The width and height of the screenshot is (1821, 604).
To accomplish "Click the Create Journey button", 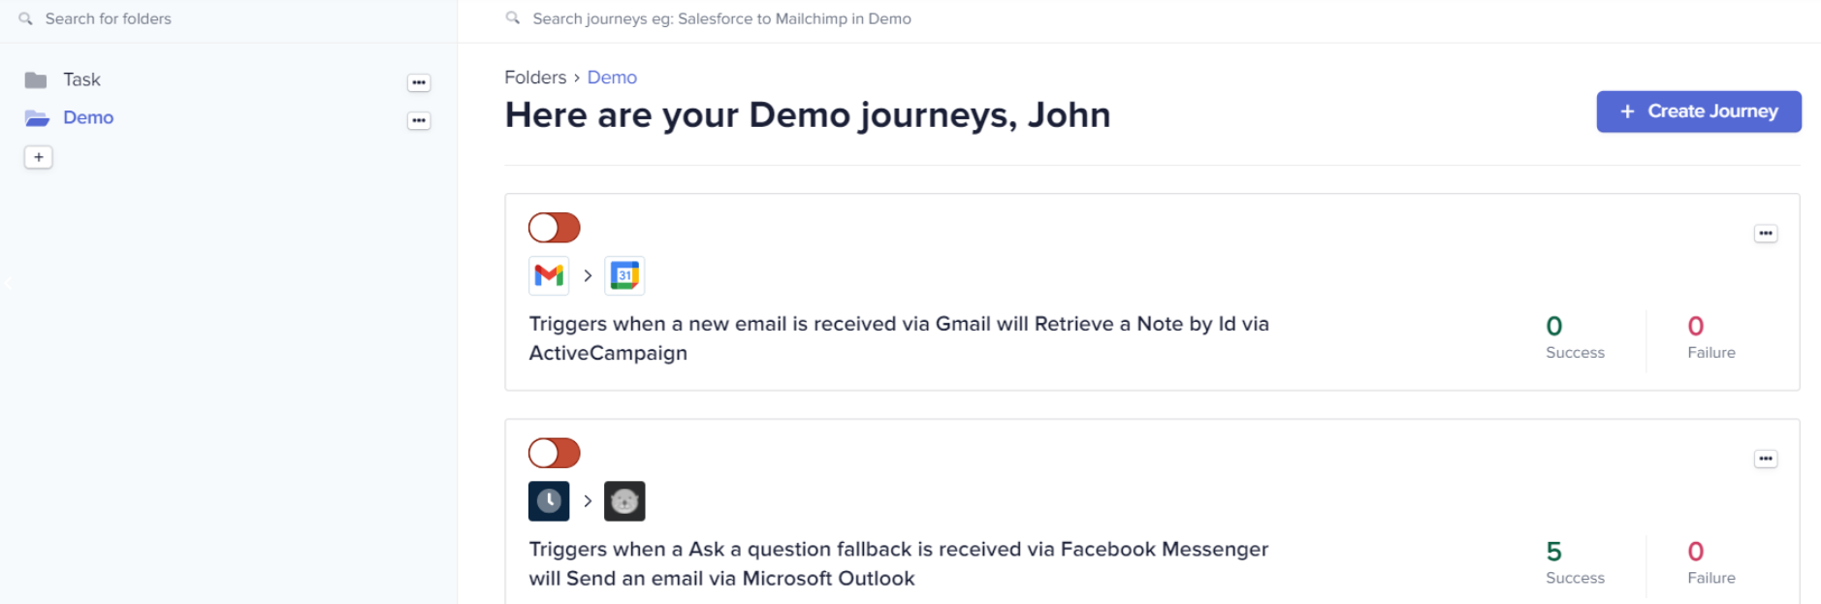I will point(1699,111).
